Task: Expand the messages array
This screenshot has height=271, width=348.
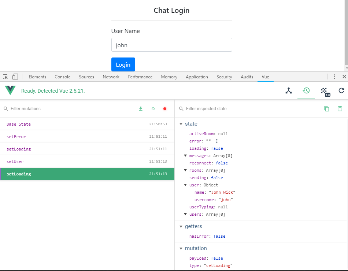Action: pyautogui.click(x=185, y=156)
